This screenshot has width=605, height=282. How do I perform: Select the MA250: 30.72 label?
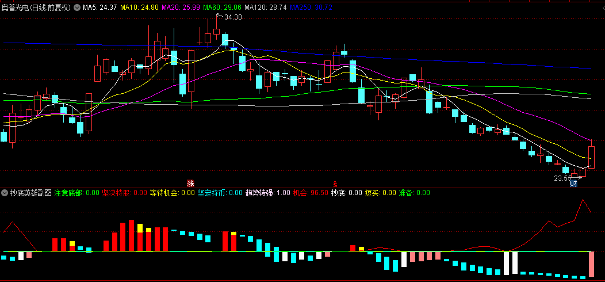(x=311, y=7)
